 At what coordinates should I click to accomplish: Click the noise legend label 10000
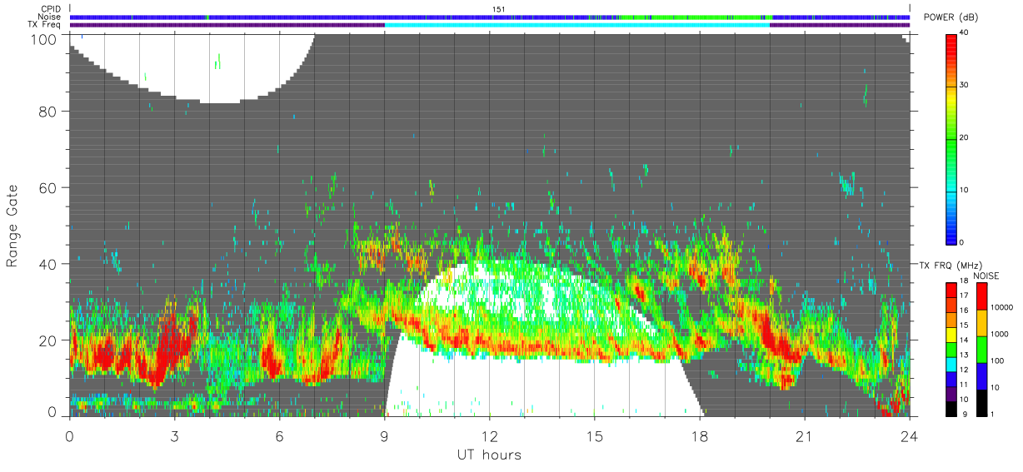pyautogui.click(x=1002, y=307)
